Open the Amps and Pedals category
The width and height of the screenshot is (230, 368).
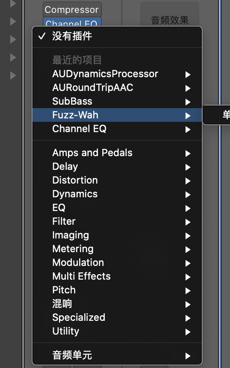[x=117, y=153]
